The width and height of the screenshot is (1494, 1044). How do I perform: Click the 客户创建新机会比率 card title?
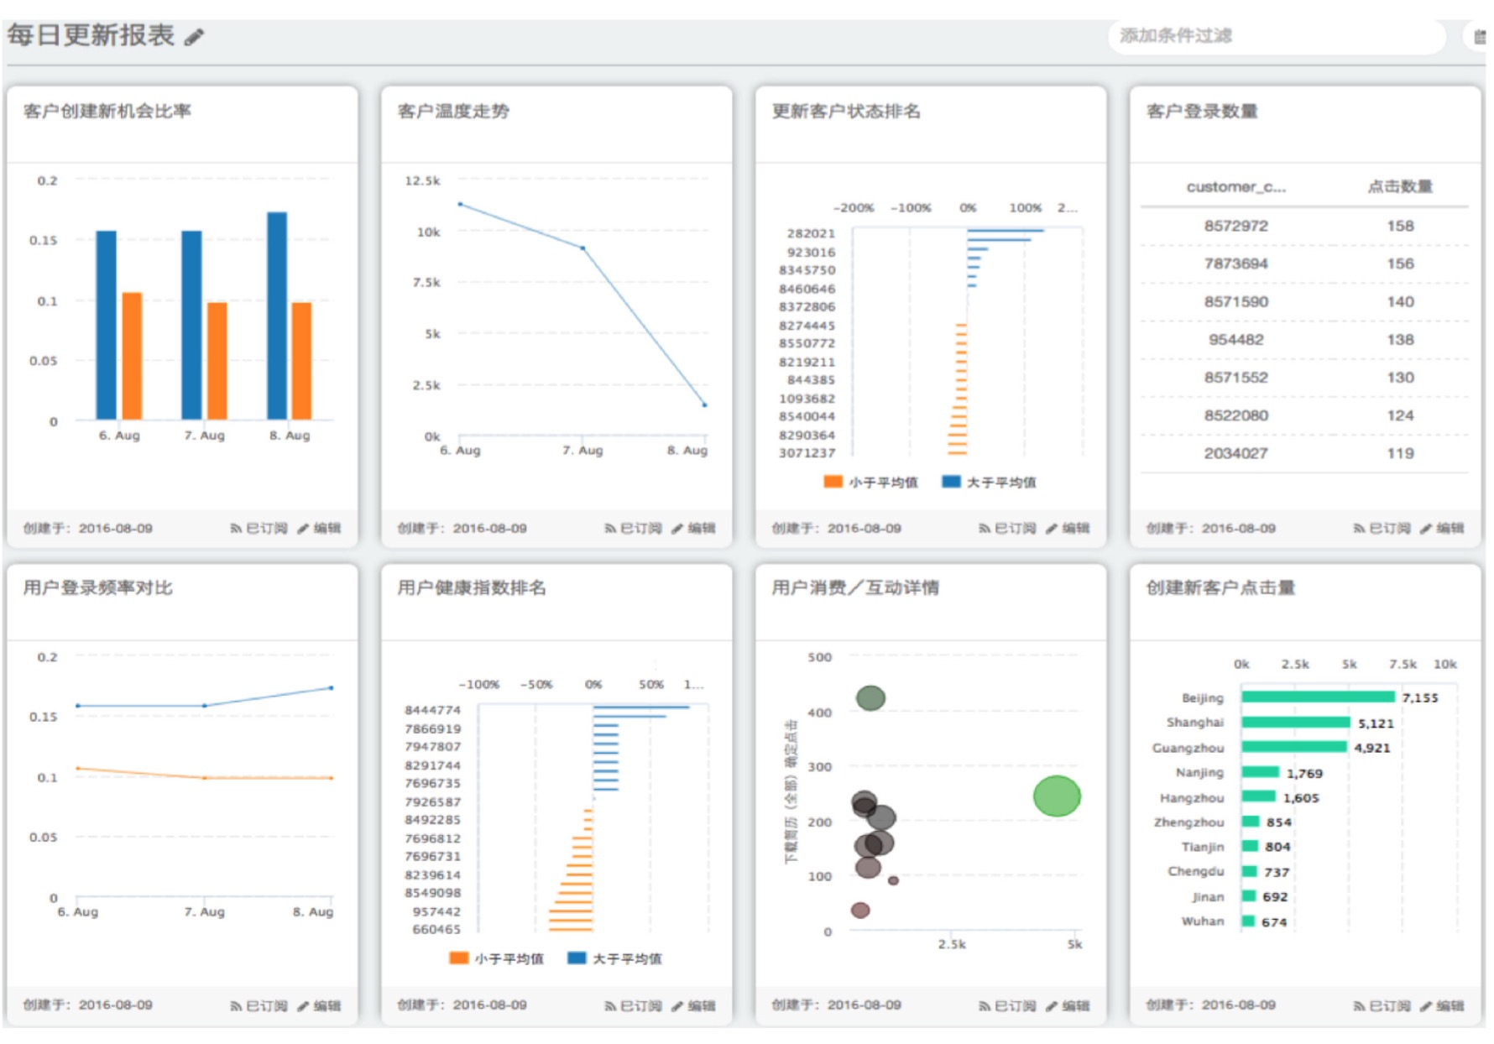point(107,111)
